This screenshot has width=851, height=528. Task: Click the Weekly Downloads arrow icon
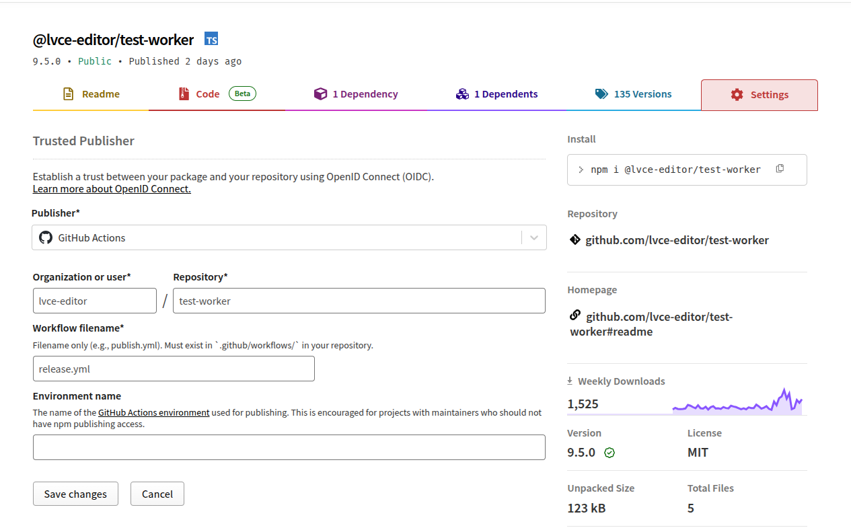[568, 380]
